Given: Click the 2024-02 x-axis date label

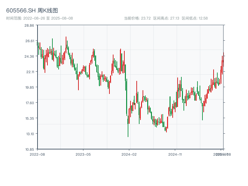Looking at the screenshot, I should point(129,154).
